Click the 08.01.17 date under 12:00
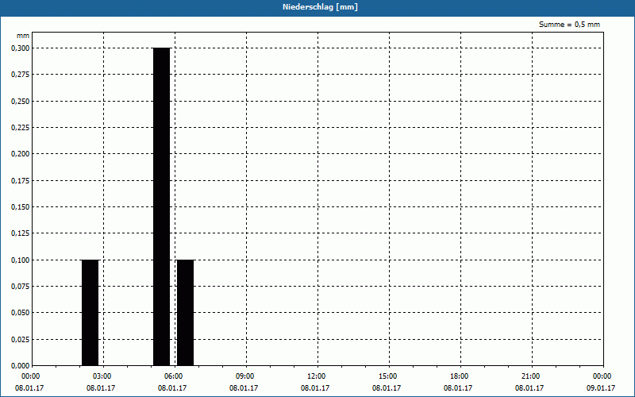635x397 pixels. tap(315, 388)
